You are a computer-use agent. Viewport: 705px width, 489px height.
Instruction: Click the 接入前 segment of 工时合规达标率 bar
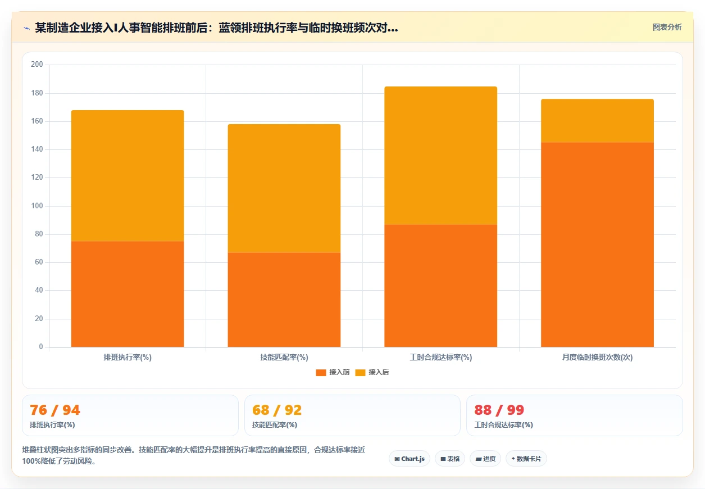tap(441, 286)
